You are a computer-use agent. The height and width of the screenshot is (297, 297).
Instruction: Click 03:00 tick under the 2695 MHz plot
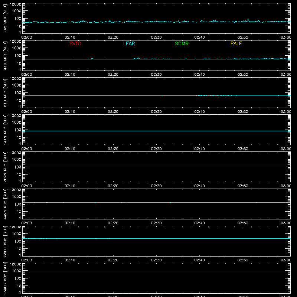[286, 186]
